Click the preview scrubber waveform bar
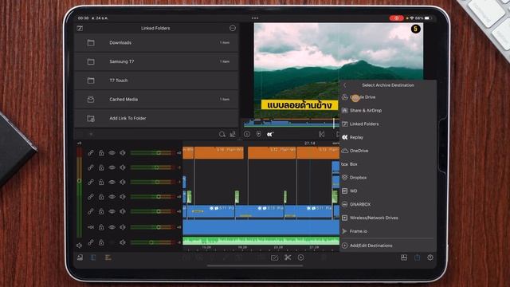Viewport: 510px width, 287px height. [x=292, y=124]
